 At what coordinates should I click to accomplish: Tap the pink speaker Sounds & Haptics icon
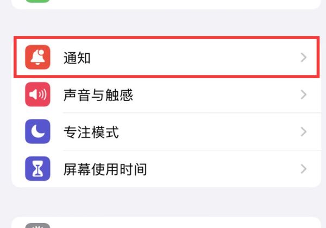point(37,94)
